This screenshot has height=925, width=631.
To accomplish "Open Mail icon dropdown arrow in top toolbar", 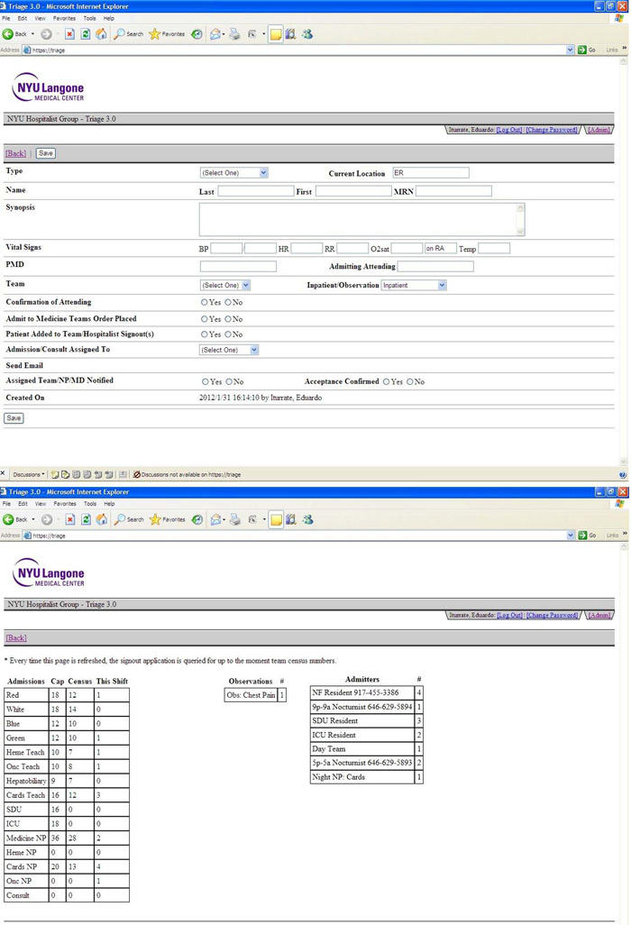I will tap(224, 34).
